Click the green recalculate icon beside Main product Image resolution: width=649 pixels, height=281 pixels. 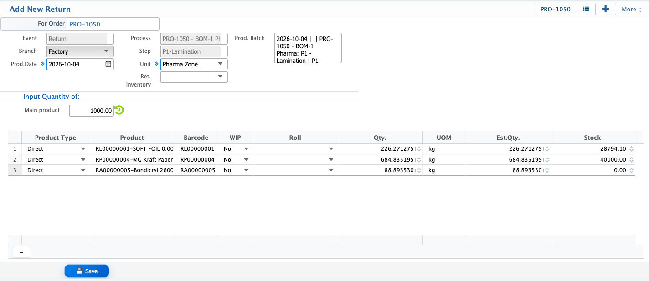click(119, 110)
